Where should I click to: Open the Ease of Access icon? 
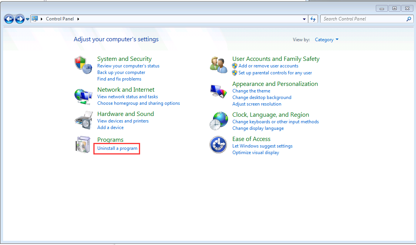(x=218, y=144)
